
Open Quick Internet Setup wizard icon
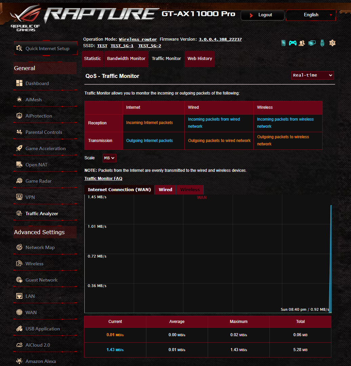pyautogui.click(x=19, y=48)
